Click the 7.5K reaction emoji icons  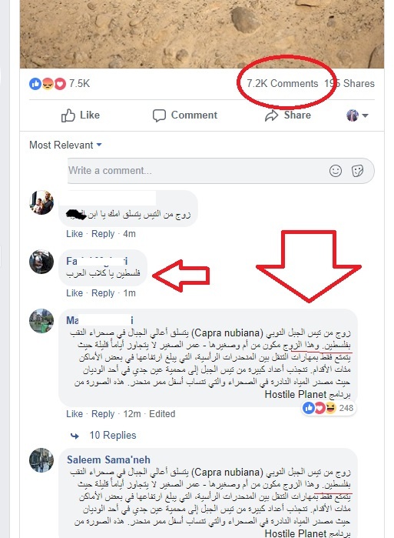[x=48, y=84]
